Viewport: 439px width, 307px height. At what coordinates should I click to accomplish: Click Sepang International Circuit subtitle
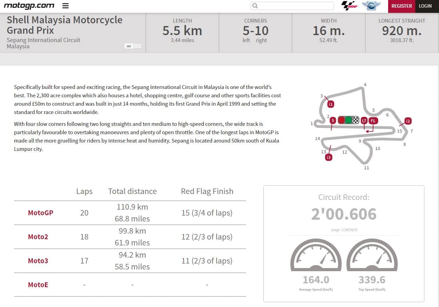tap(44, 40)
